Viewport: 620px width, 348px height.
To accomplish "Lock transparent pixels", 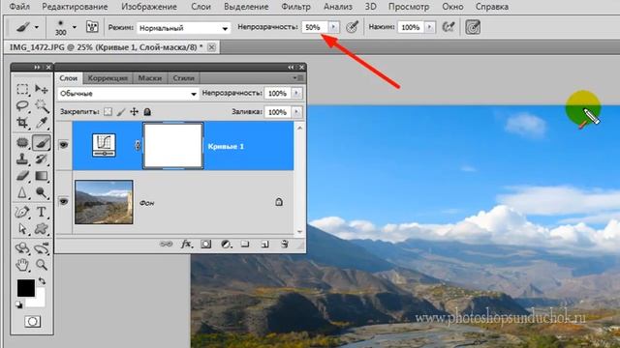I will click(108, 112).
